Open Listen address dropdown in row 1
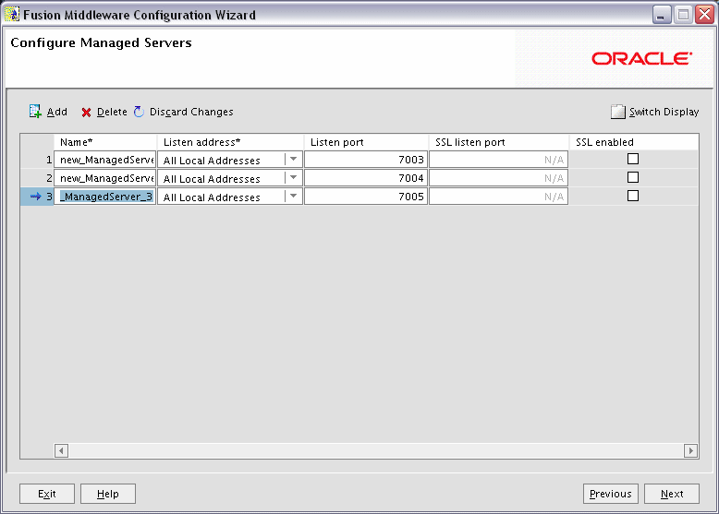This screenshot has width=719, height=514. [294, 160]
